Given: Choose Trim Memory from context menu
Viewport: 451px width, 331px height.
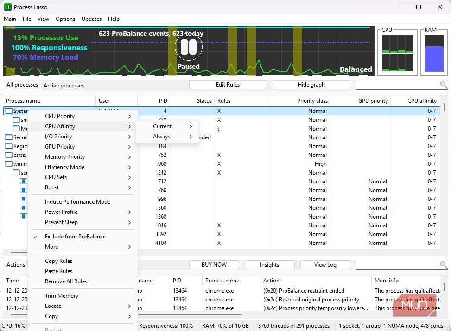Looking at the screenshot, I should click(x=83, y=296).
